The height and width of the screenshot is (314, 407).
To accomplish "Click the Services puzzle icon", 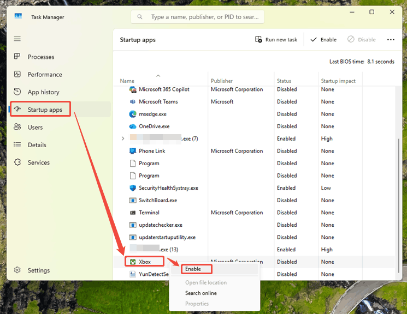I will [x=17, y=162].
